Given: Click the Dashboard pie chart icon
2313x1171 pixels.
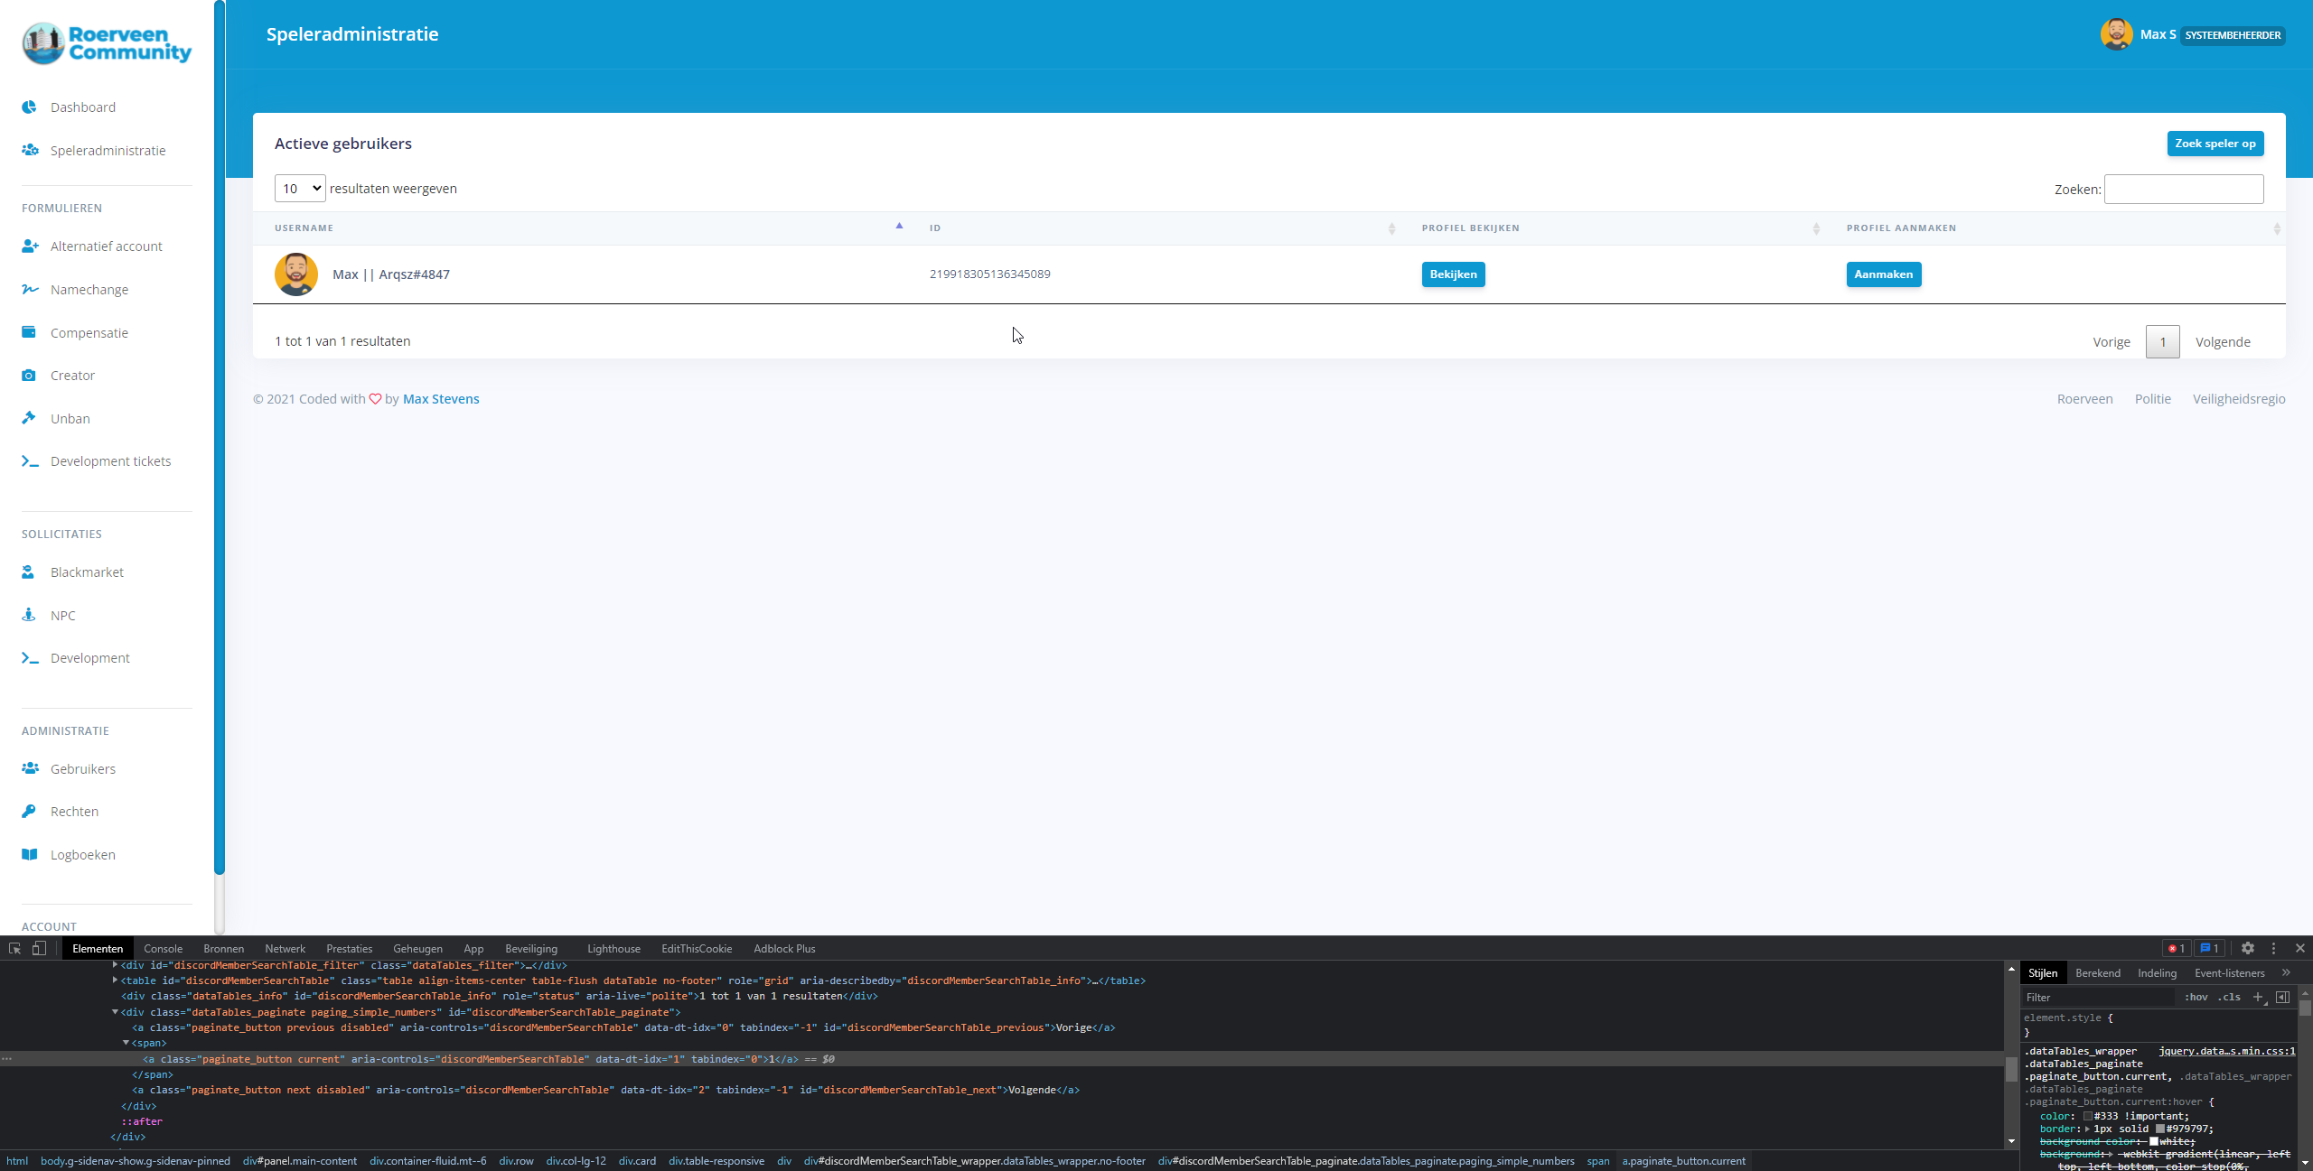Looking at the screenshot, I should tap(29, 107).
